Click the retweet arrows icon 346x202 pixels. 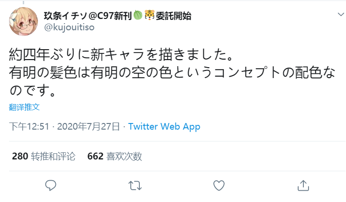(x=135, y=185)
